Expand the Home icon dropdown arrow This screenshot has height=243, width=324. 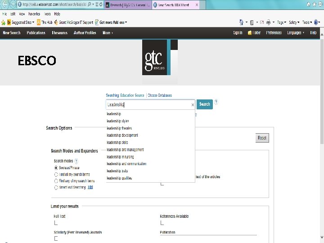(246, 22)
